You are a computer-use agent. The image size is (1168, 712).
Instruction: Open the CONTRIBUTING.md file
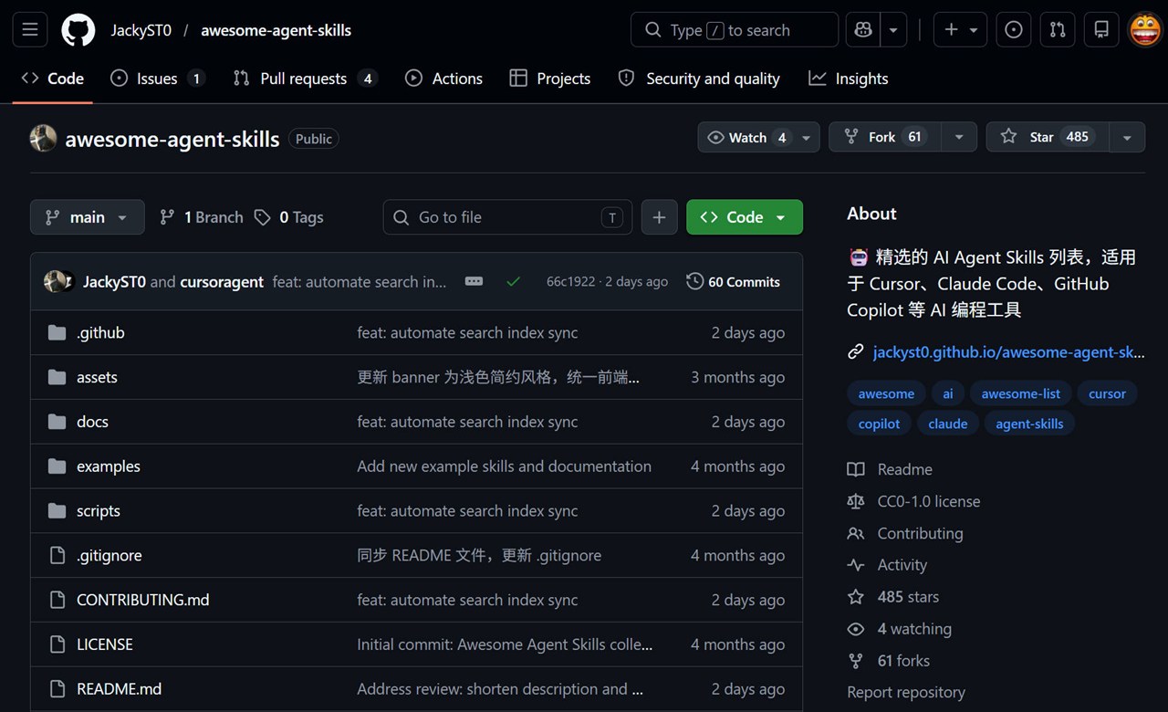pos(143,601)
